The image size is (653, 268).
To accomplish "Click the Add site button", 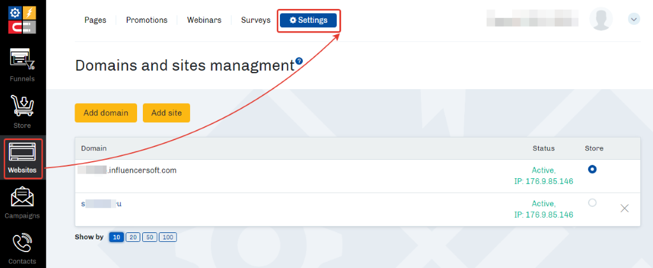I will [166, 113].
